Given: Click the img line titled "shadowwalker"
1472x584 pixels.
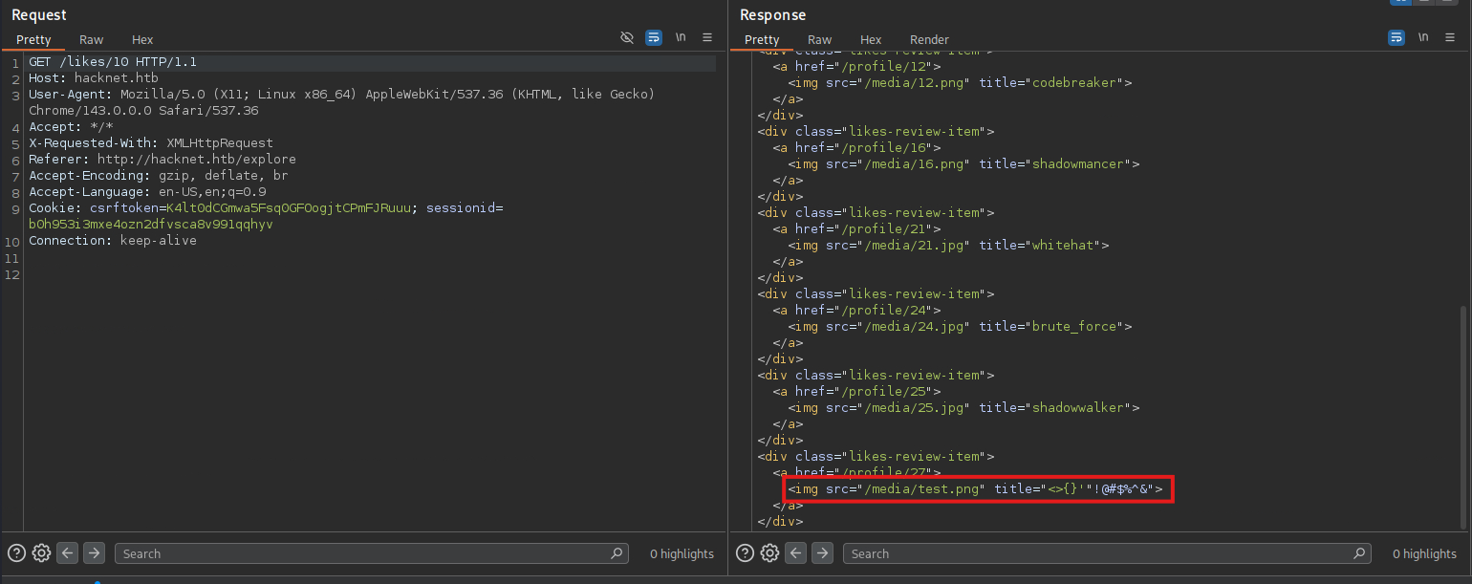Looking at the screenshot, I should coord(963,408).
